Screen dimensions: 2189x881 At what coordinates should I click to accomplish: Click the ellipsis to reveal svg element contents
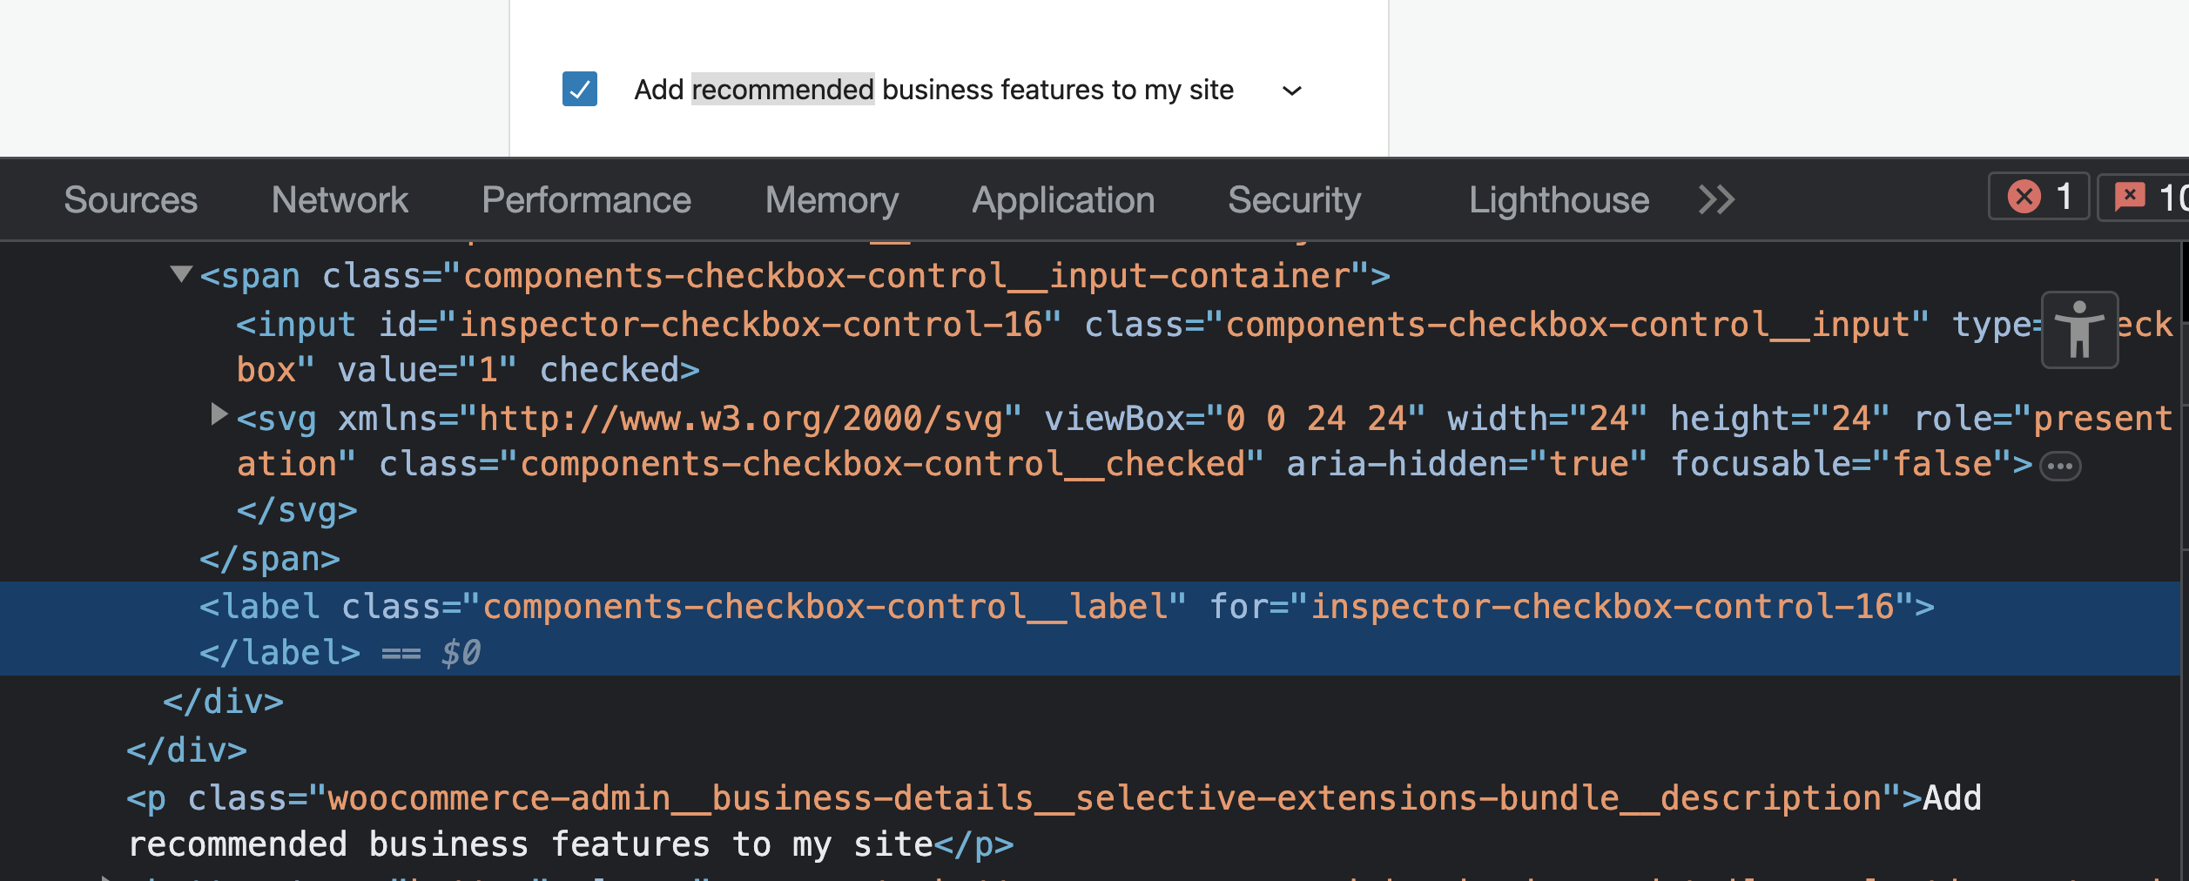(x=2062, y=465)
